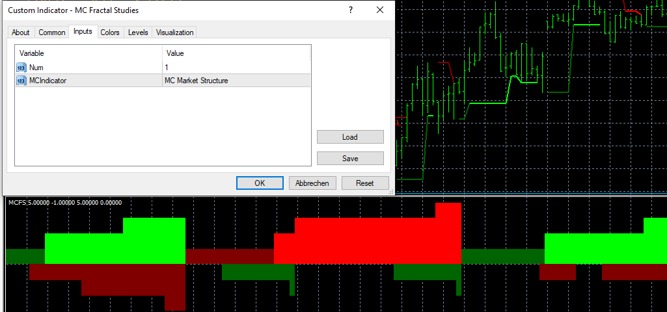Open the Visualization tab

(x=174, y=32)
